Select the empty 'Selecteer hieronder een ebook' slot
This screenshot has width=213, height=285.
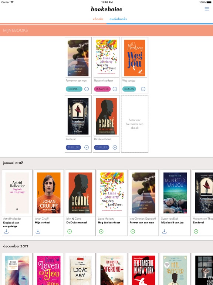(x=135, y=124)
